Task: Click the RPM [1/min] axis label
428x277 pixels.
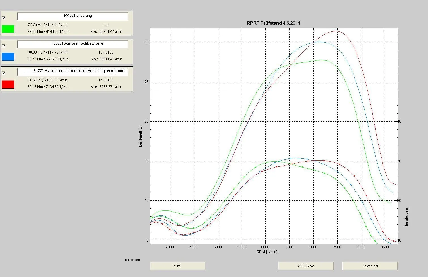Action: click(267, 252)
